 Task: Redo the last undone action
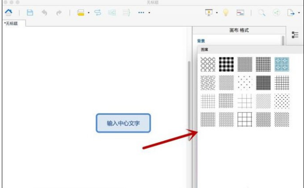(x=59, y=13)
